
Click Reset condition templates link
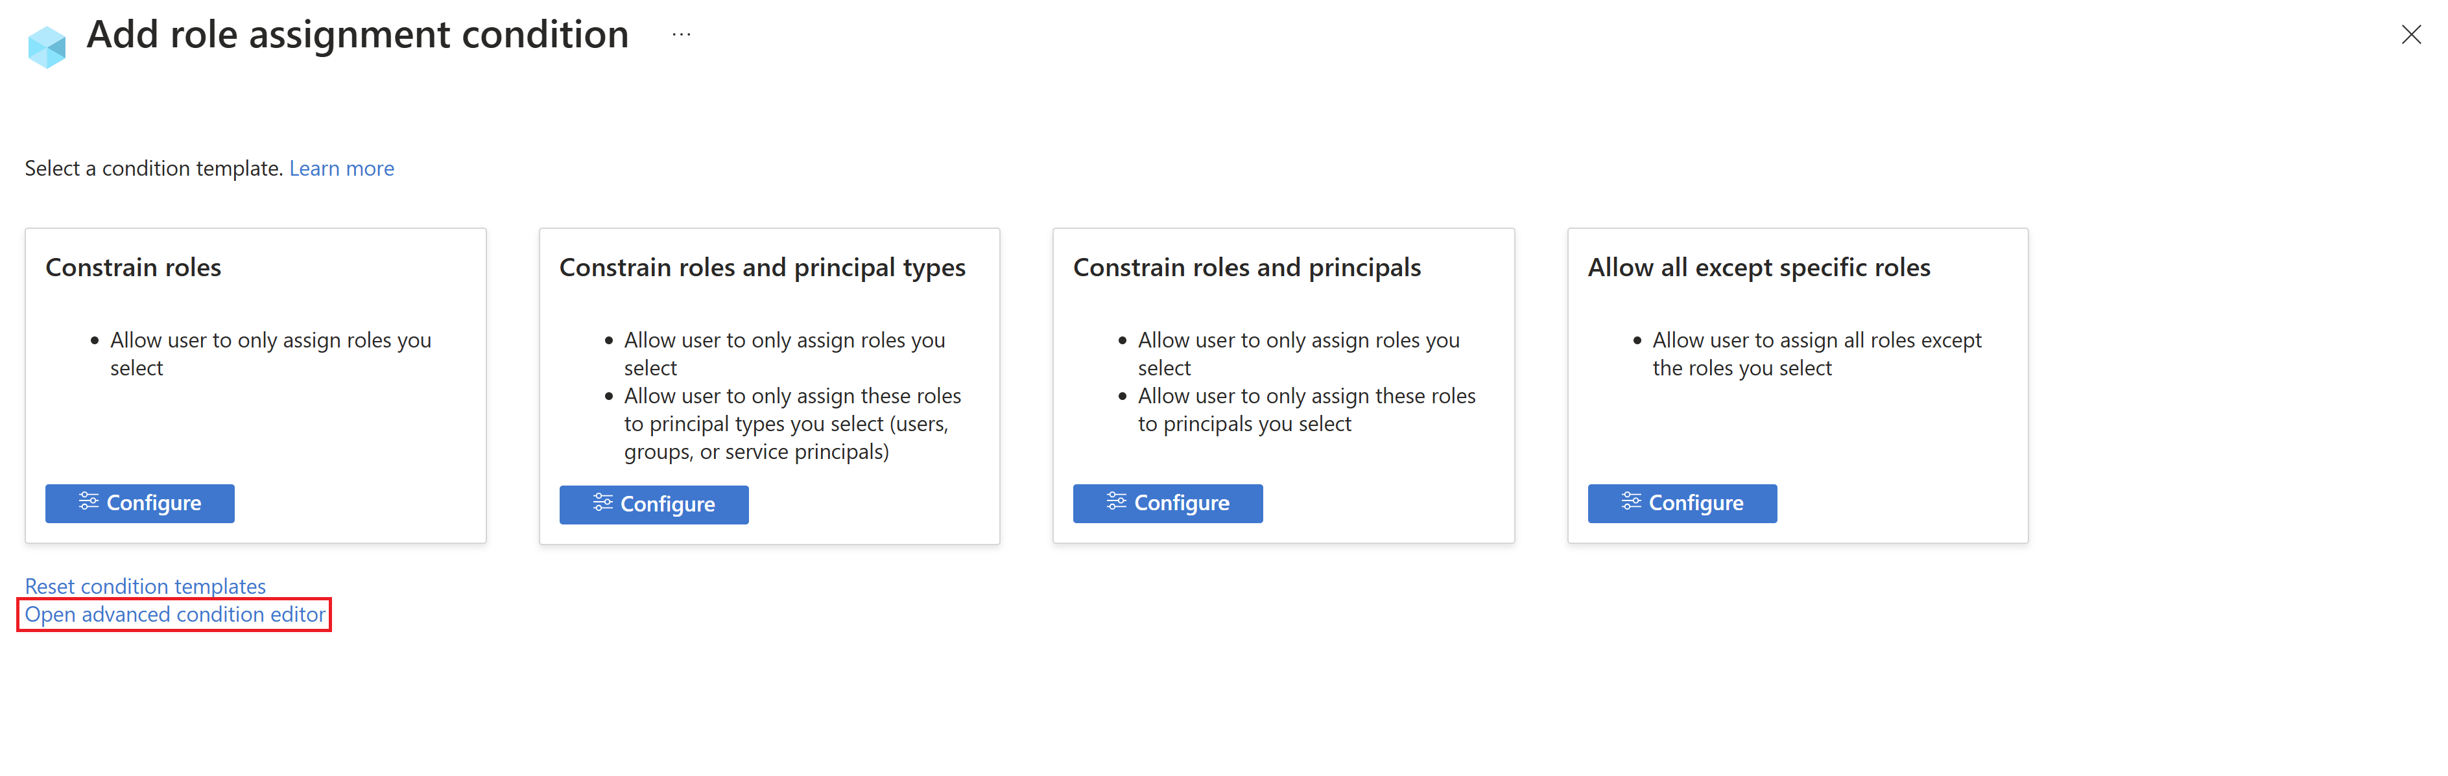point(145,586)
